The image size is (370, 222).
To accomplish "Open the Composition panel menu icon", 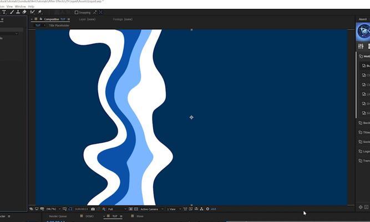I will [x=69, y=19].
